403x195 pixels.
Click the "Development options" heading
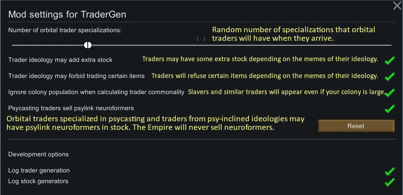[x=38, y=155]
